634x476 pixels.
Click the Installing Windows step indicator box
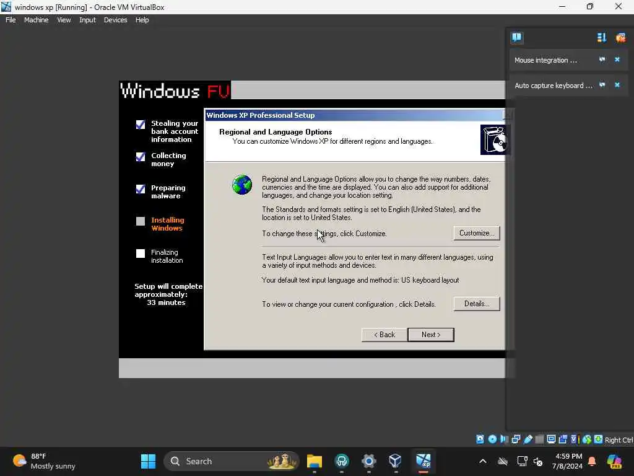[141, 221]
